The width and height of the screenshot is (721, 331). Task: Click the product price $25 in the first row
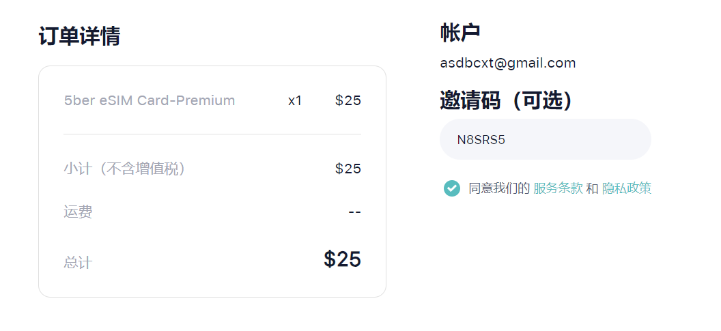point(348,100)
